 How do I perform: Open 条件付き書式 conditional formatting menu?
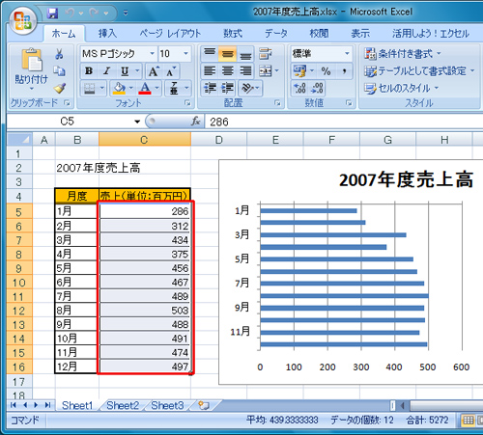pyautogui.click(x=403, y=54)
